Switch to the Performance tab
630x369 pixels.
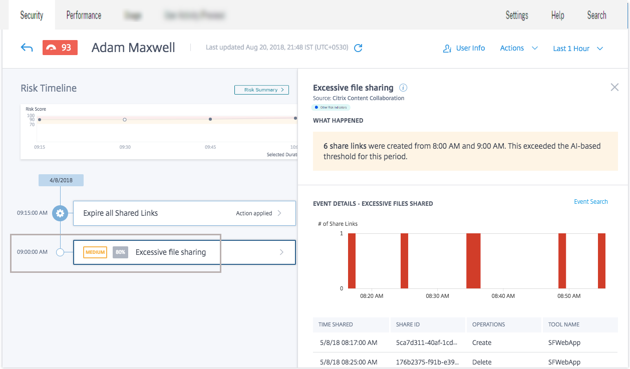tap(84, 15)
